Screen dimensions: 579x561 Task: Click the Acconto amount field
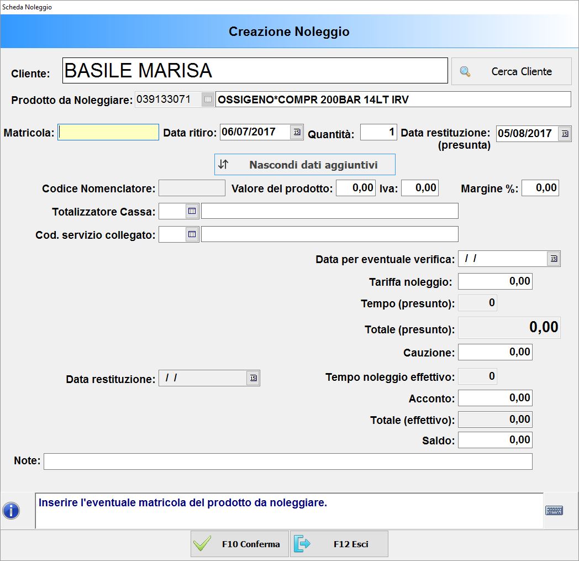click(x=495, y=398)
